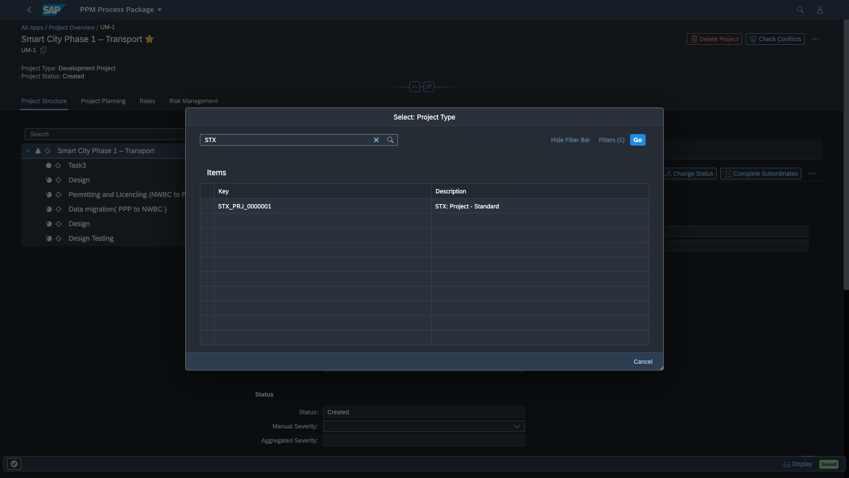The width and height of the screenshot is (849, 478).
Task: Click the page's vertical scrollbar
Action: coord(846,155)
